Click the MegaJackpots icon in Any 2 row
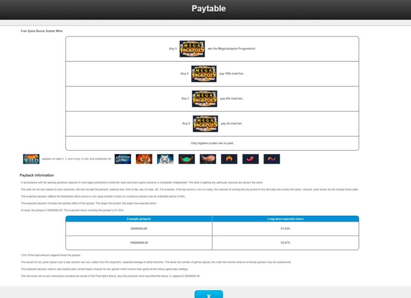Viewport: 411px width, 298px height. [x=205, y=123]
